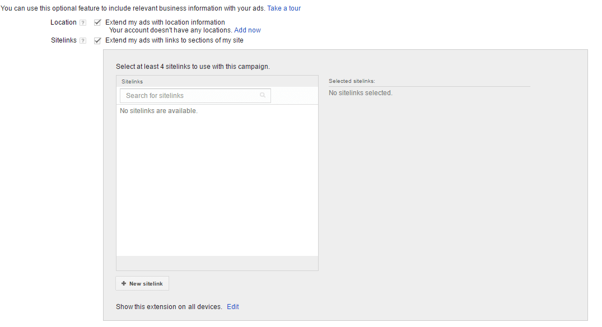Click the 'Select at least 4 sitelinks' instruction
602x327 pixels.
(x=193, y=67)
